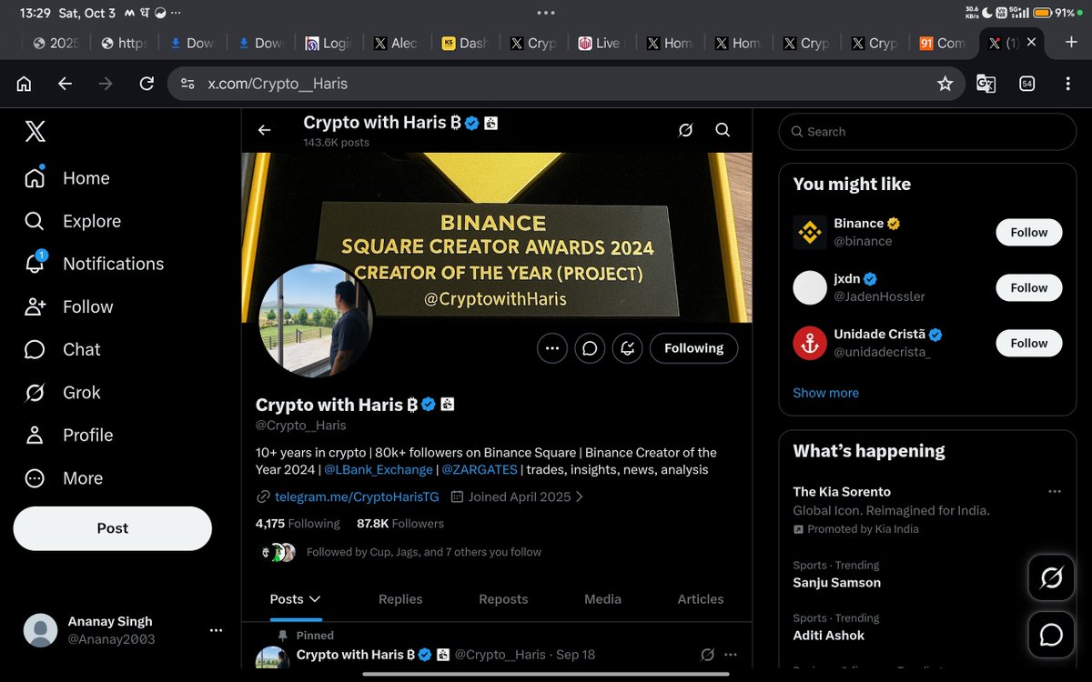
Task: Switch to the Replies tab
Action: (400, 599)
